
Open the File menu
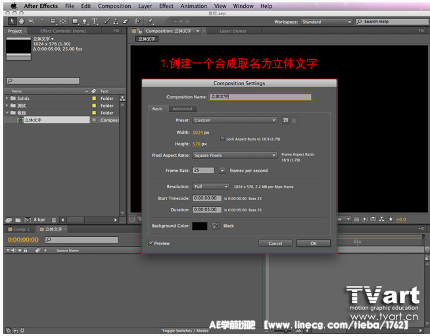tap(70, 6)
